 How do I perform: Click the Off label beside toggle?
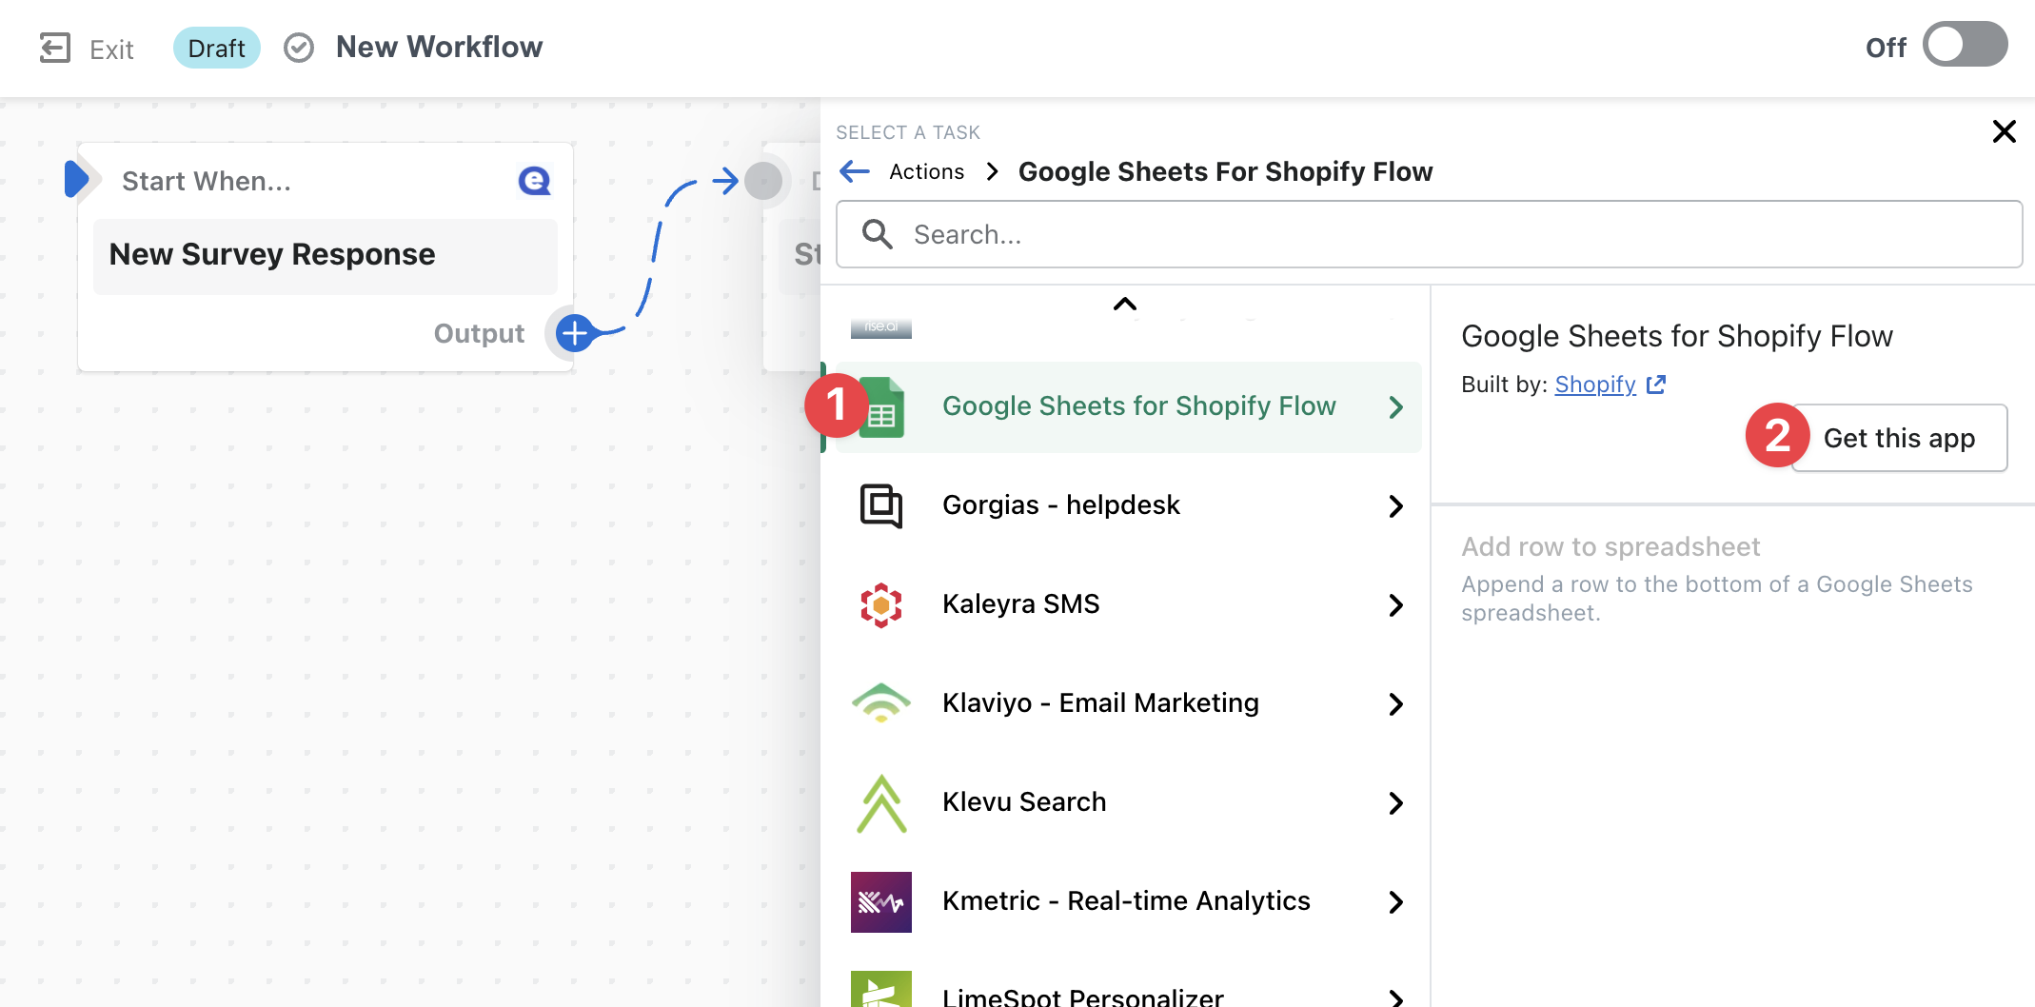click(1886, 48)
